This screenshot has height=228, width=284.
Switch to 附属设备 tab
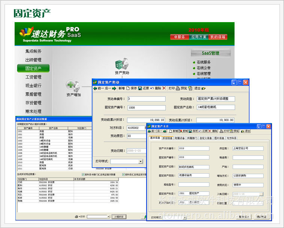[x=180, y=138]
